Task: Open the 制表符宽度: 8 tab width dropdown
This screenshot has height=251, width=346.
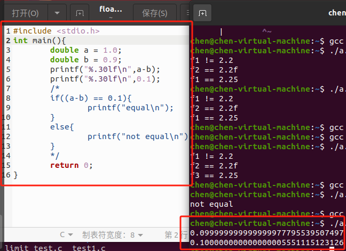Action: click(113, 235)
